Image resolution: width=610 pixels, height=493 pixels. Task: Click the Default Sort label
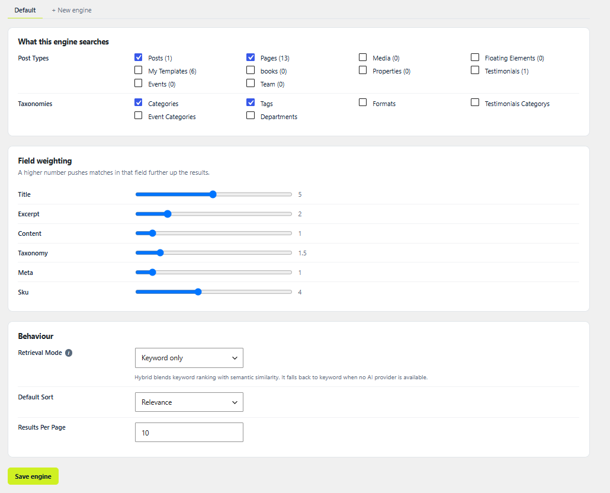coord(36,397)
